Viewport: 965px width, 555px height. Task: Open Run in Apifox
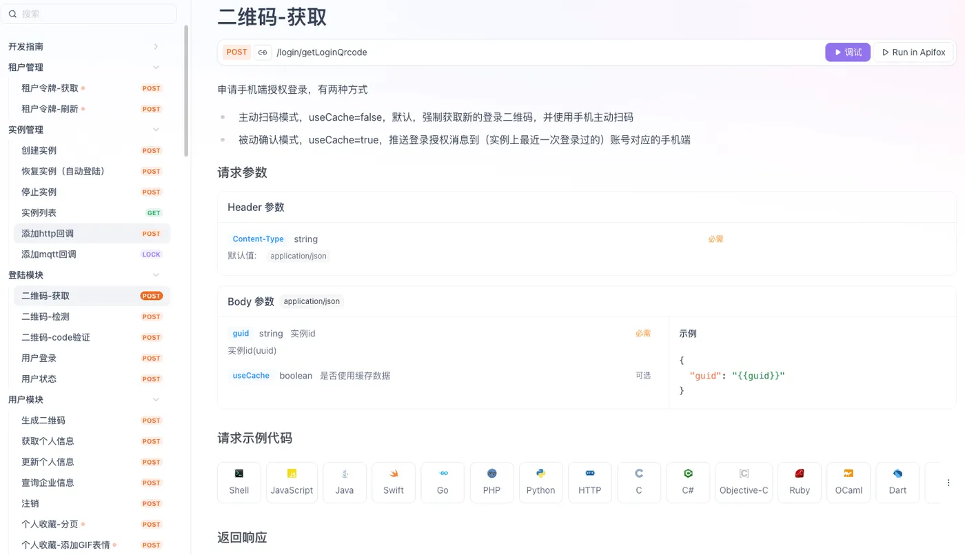click(913, 52)
